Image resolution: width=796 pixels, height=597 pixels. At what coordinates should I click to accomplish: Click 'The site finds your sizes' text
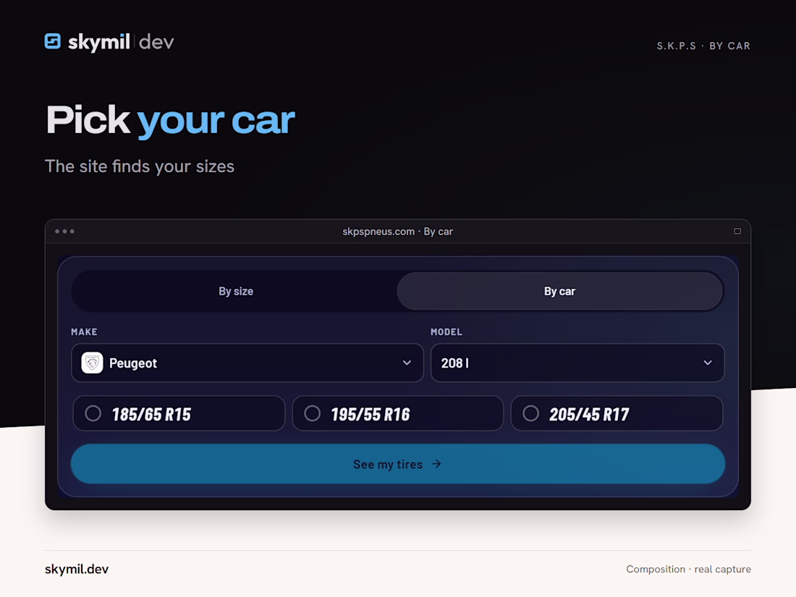pos(140,166)
